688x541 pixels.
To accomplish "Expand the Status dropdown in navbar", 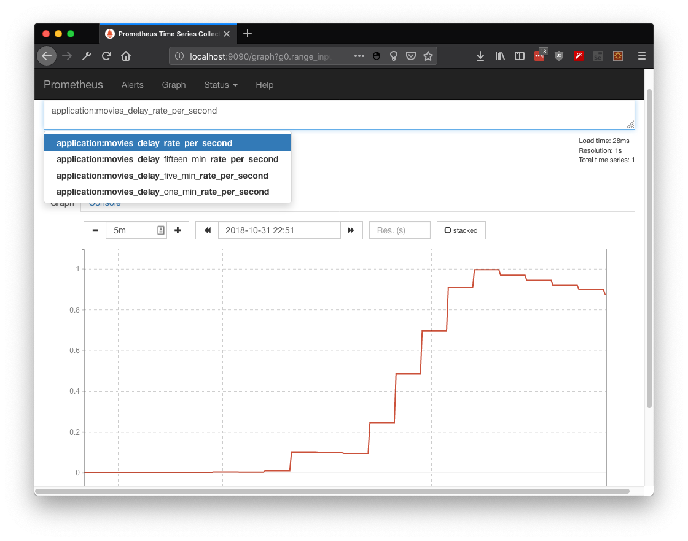I will click(x=221, y=85).
